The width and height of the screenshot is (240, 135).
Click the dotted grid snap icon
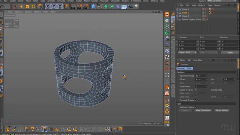(x=167, y=75)
